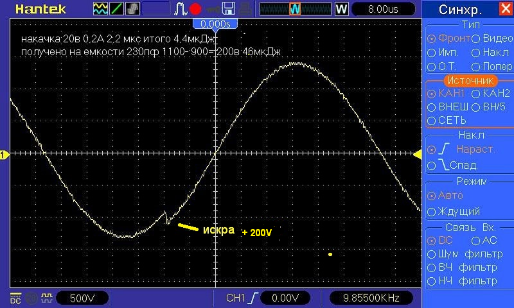
Task: Select КАН2 as trigger source
Action: (x=491, y=94)
